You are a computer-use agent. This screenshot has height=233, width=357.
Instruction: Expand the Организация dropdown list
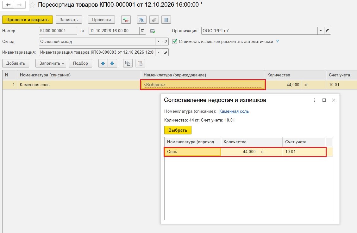click(x=321, y=31)
